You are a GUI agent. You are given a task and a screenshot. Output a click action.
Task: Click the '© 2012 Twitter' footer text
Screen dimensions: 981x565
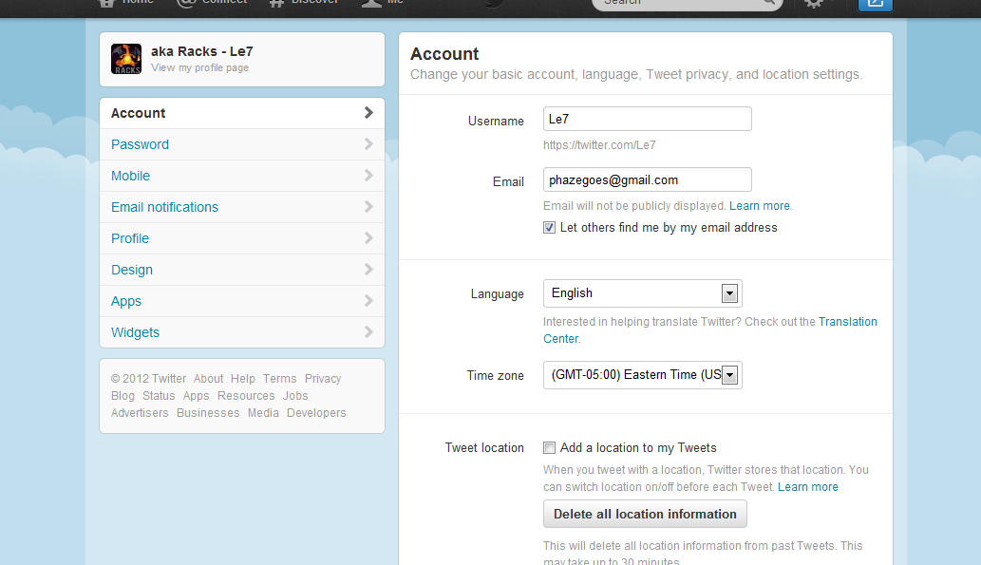click(x=148, y=379)
